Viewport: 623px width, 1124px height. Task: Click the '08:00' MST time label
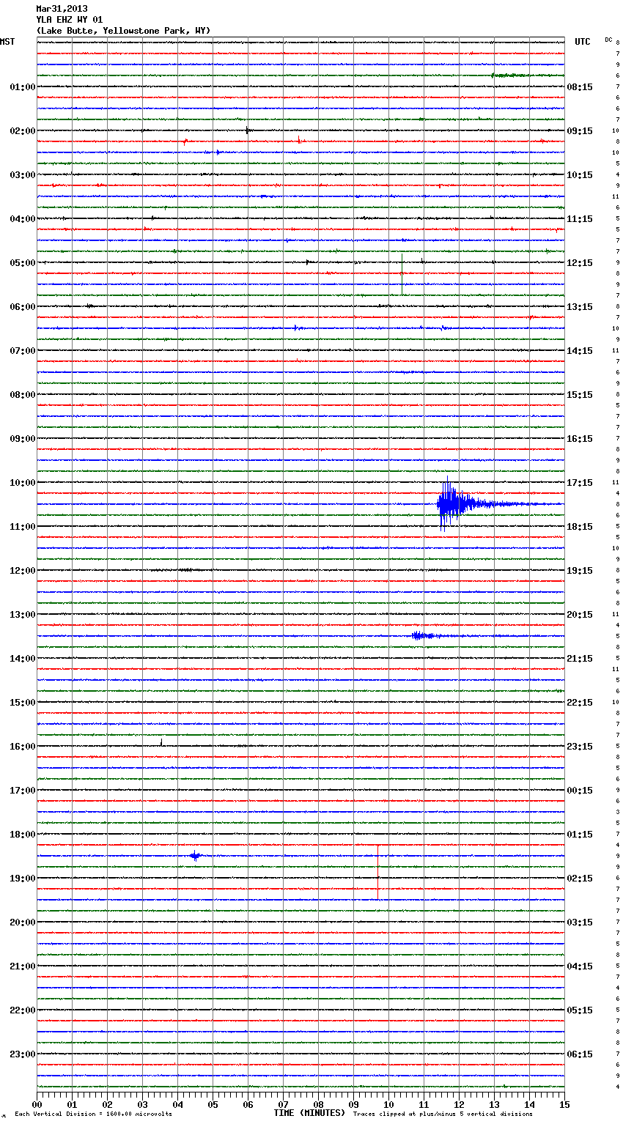coord(22,395)
